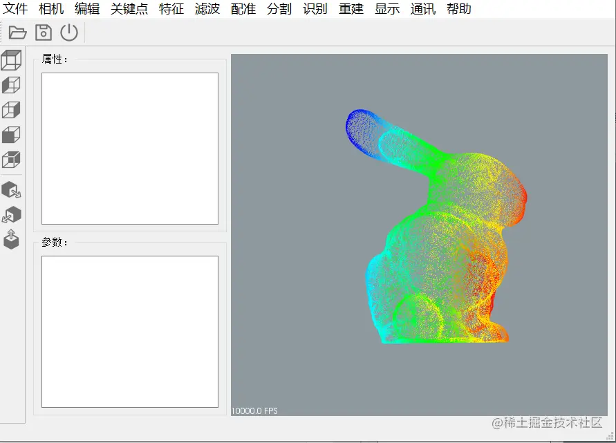This screenshot has height=443, width=616.
Task: Select the left-face shaded cube view
Action: (11, 85)
